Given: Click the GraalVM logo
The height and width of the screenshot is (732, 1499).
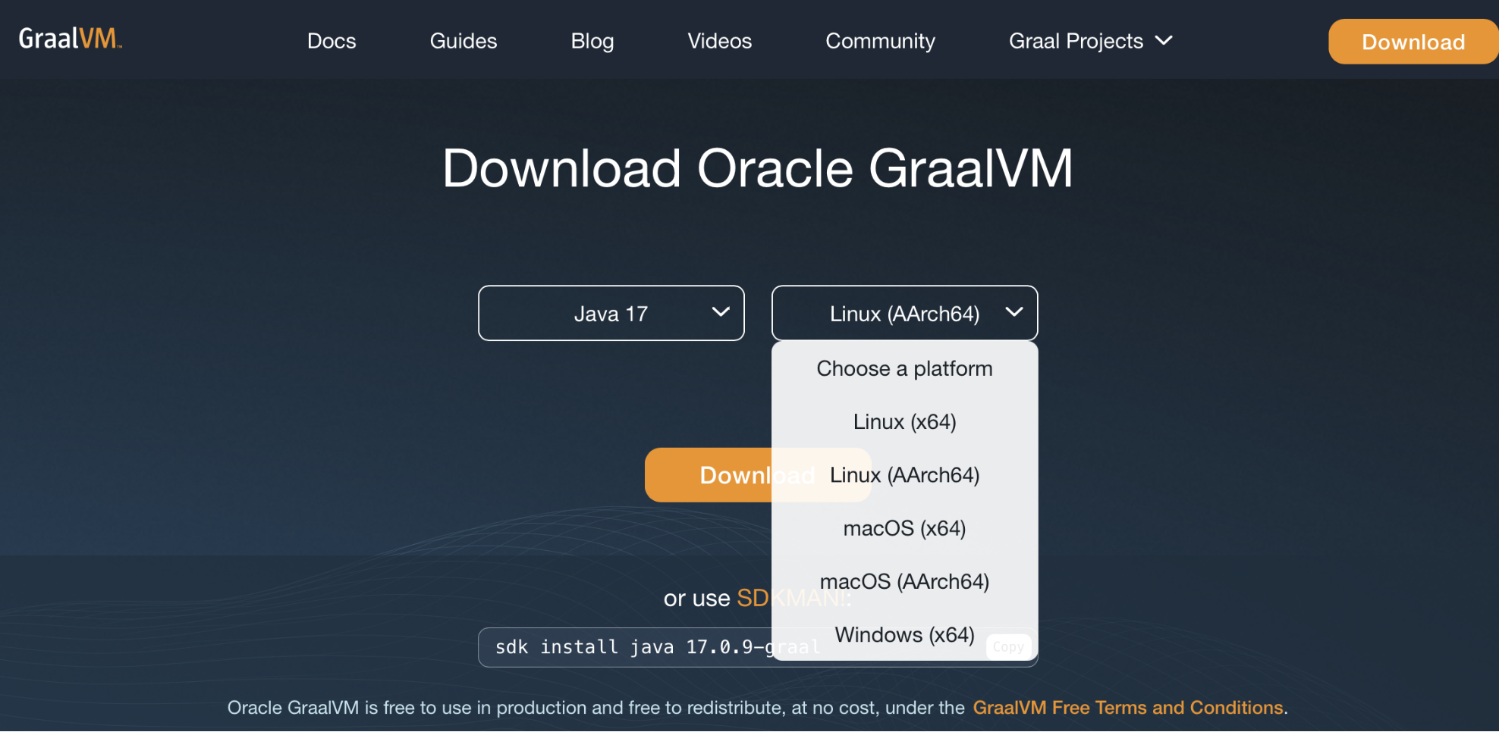Looking at the screenshot, I should (x=69, y=38).
